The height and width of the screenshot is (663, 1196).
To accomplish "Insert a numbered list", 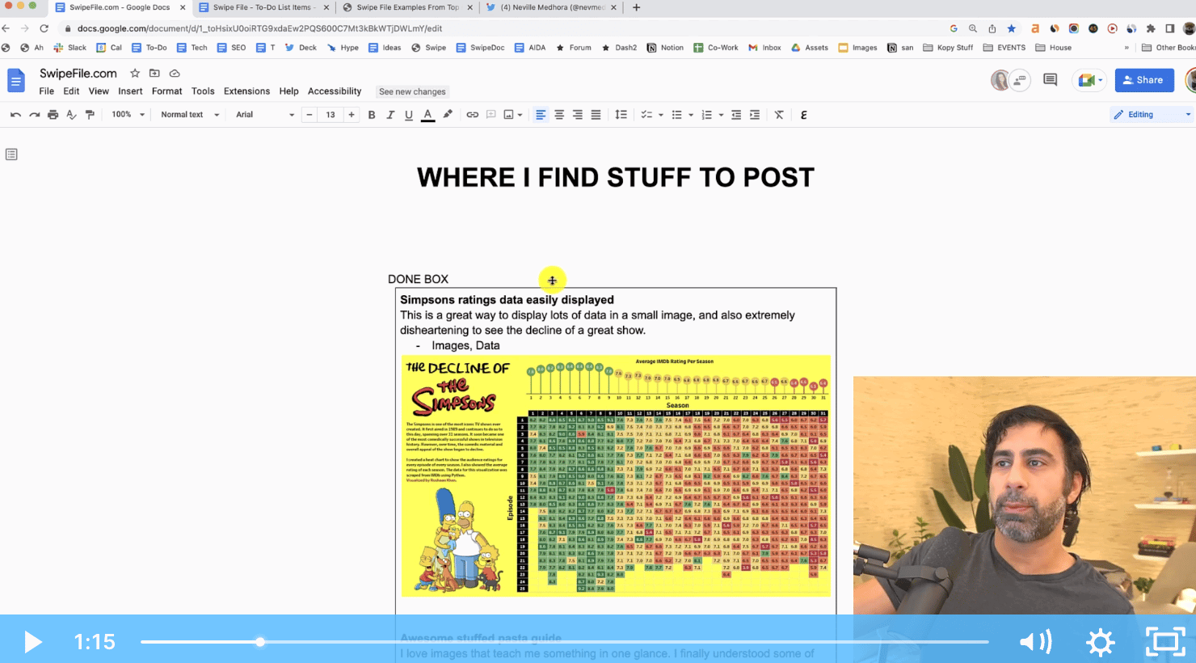I will (707, 115).
